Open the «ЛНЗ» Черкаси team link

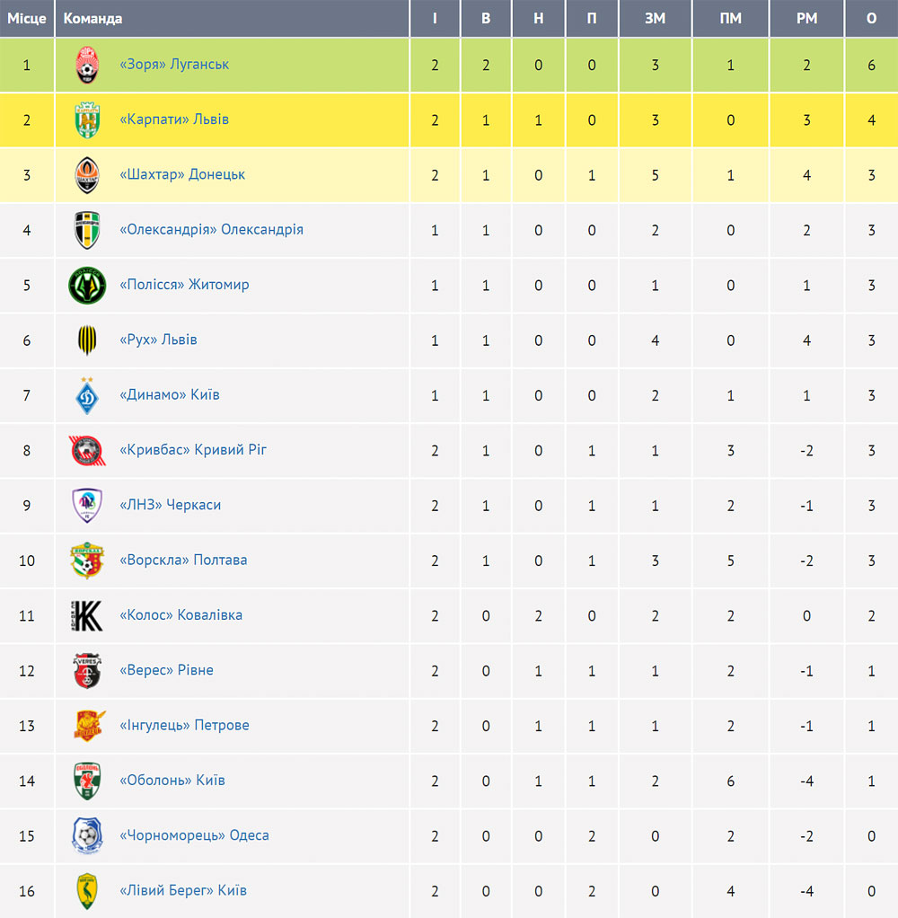coord(171,505)
